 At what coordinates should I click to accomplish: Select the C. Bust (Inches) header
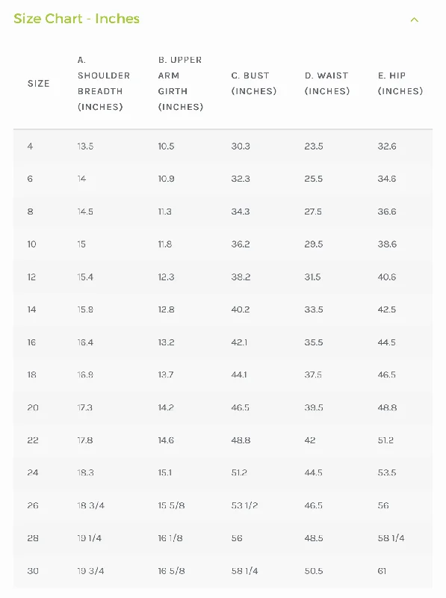point(254,84)
